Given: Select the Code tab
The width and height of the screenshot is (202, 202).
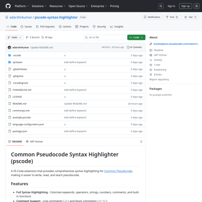Looking at the screenshot, I should [x=11, y=26].
